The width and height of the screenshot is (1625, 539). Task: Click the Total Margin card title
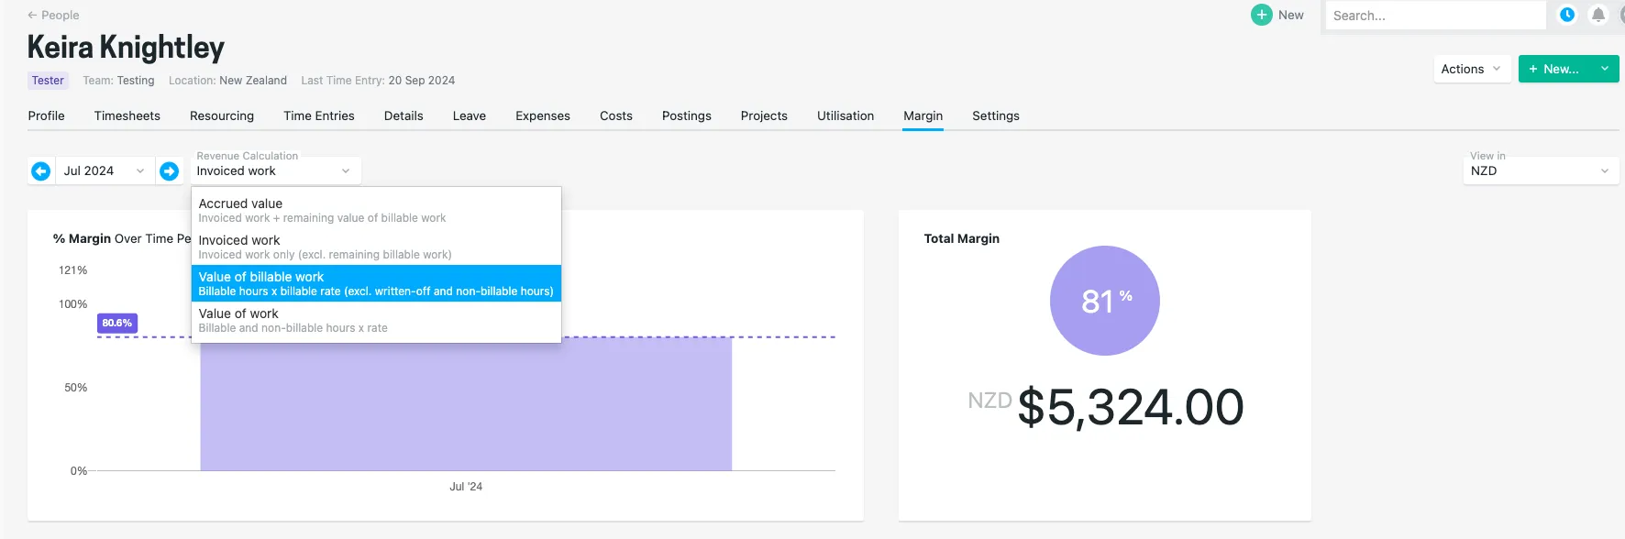click(x=962, y=238)
